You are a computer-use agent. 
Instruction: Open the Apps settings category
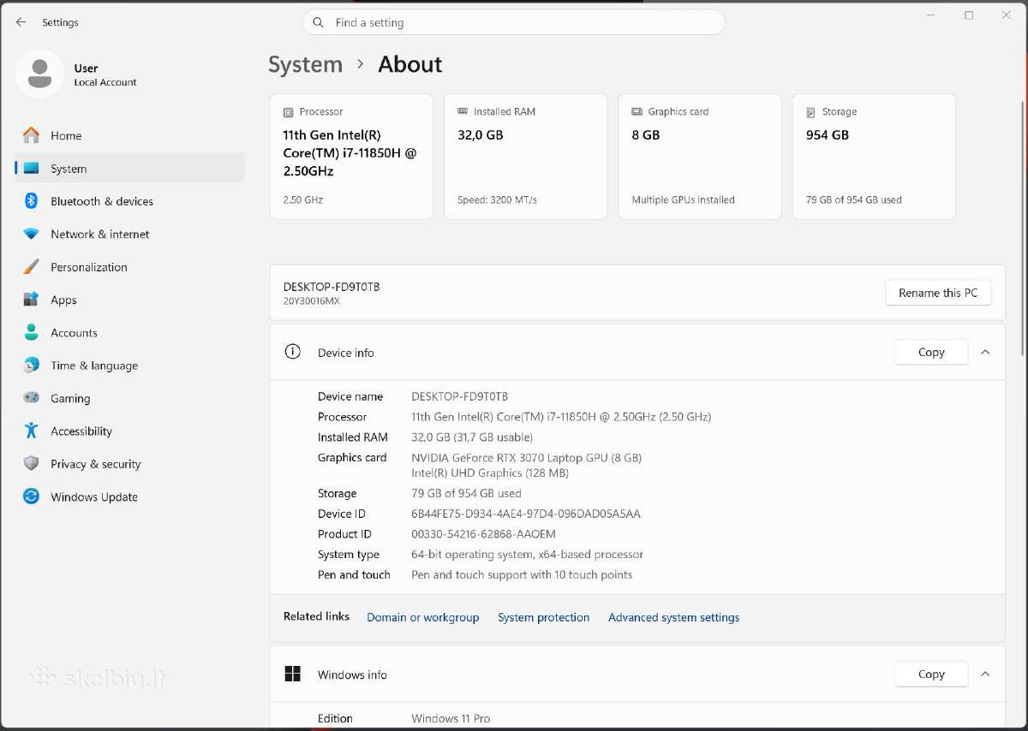(x=129, y=300)
